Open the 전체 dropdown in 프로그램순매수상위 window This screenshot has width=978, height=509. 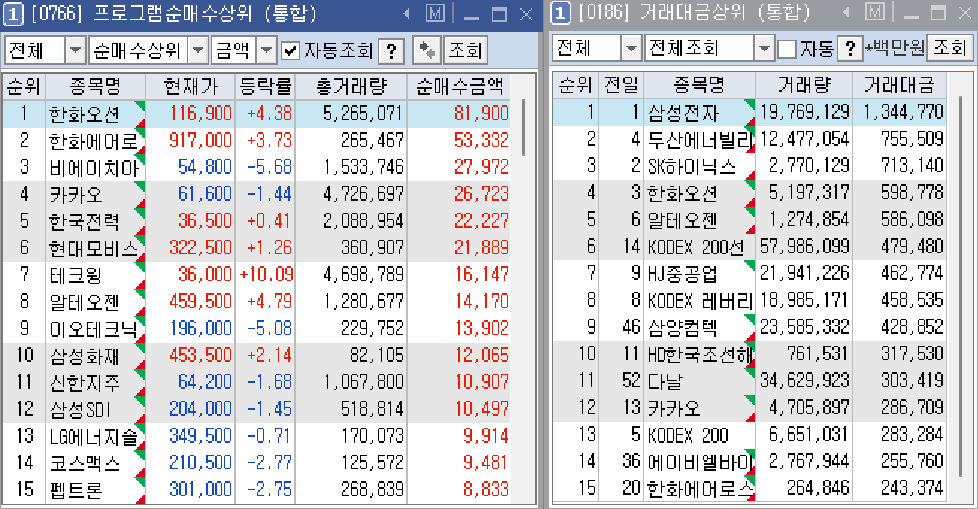coord(75,51)
